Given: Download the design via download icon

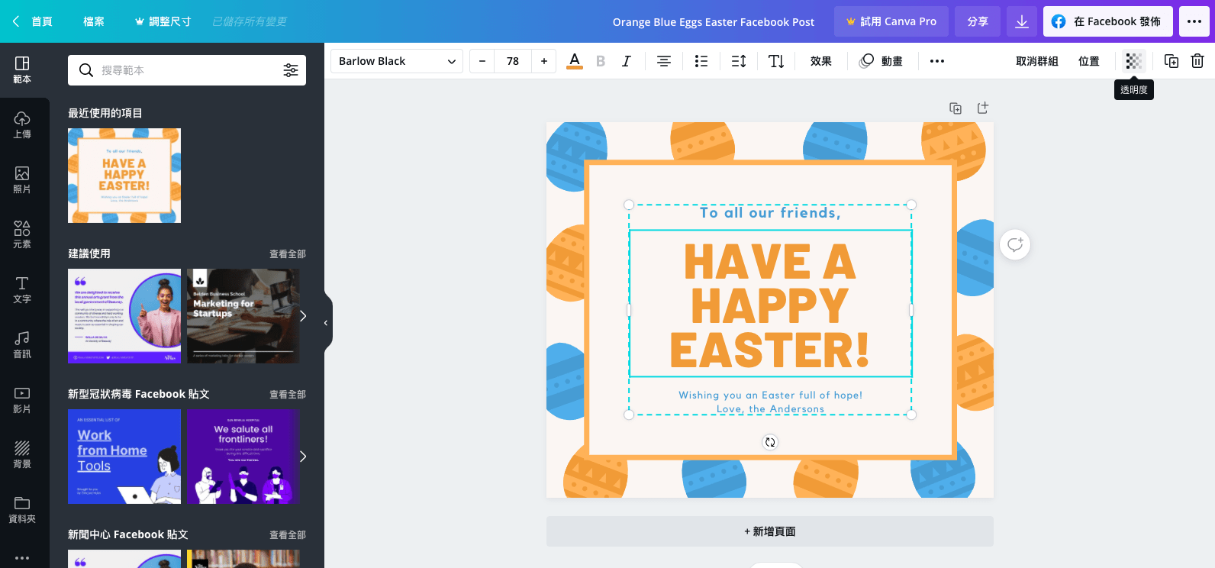Looking at the screenshot, I should point(1022,21).
